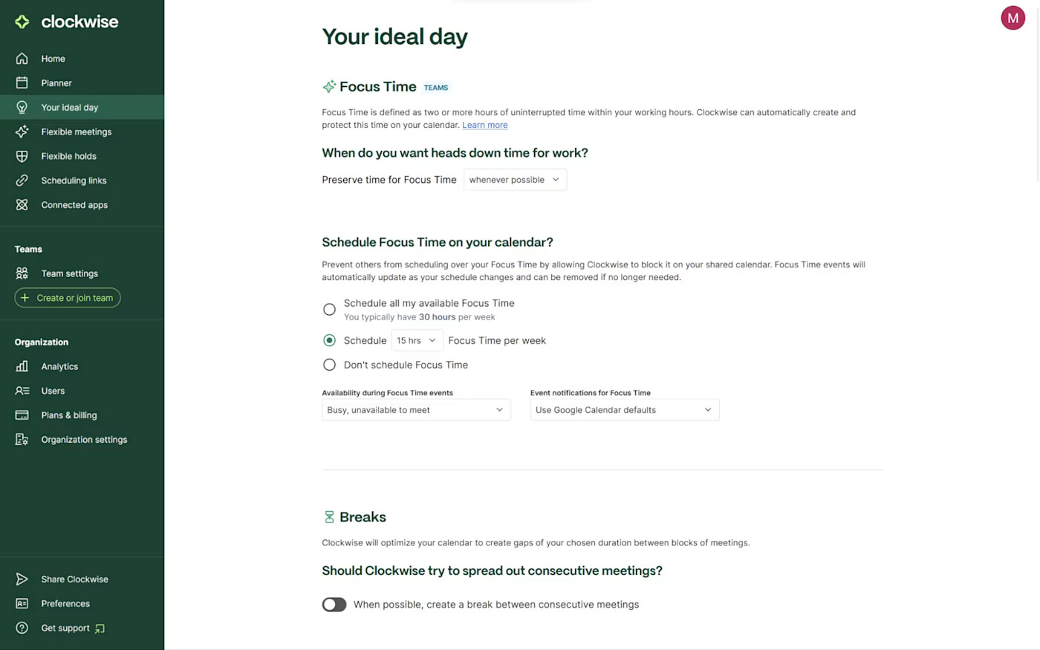Viewport: 1040px width, 650px height.
Task: Click the Home icon in sidebar
Action: coord(22,59)
